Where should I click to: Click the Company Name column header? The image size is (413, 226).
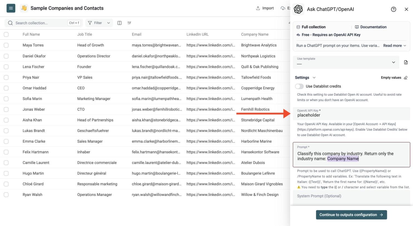point(255,35)
